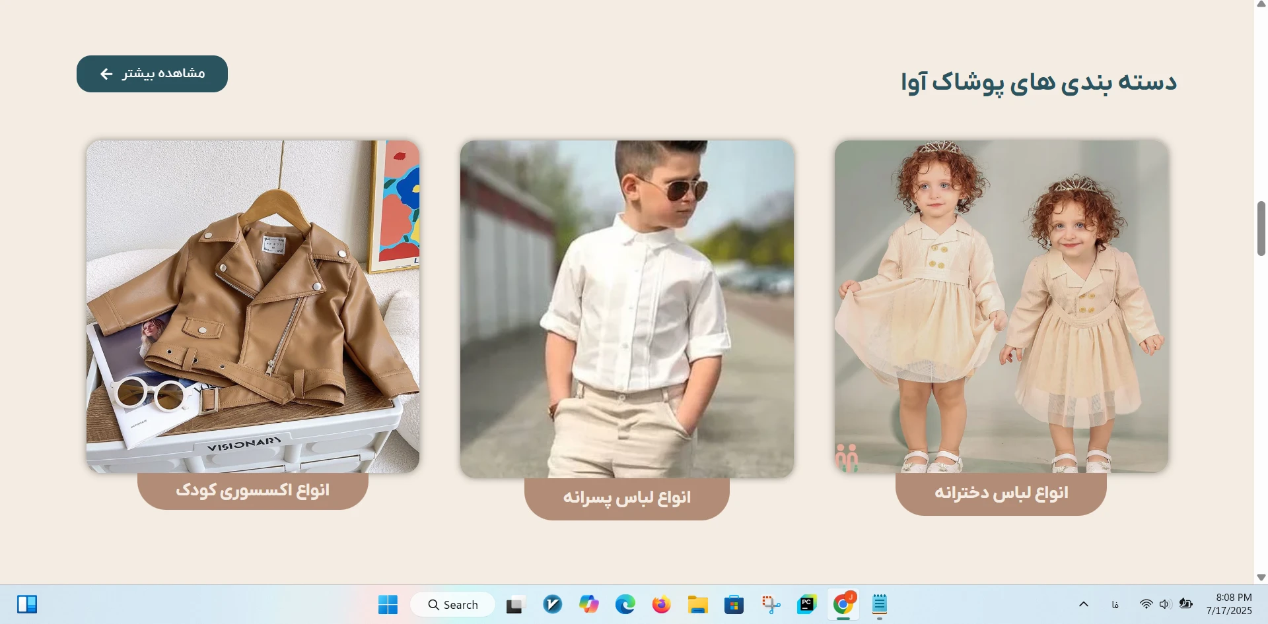
Task: Click the Google Chrome taskbar icon
Action: [843, 604]
